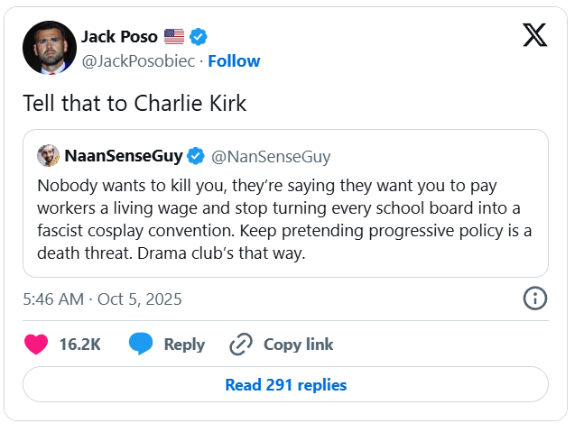The image size is (584, 432).
Task: Open the @JackPosobiec handle link
Action: (x=140, y=61)
